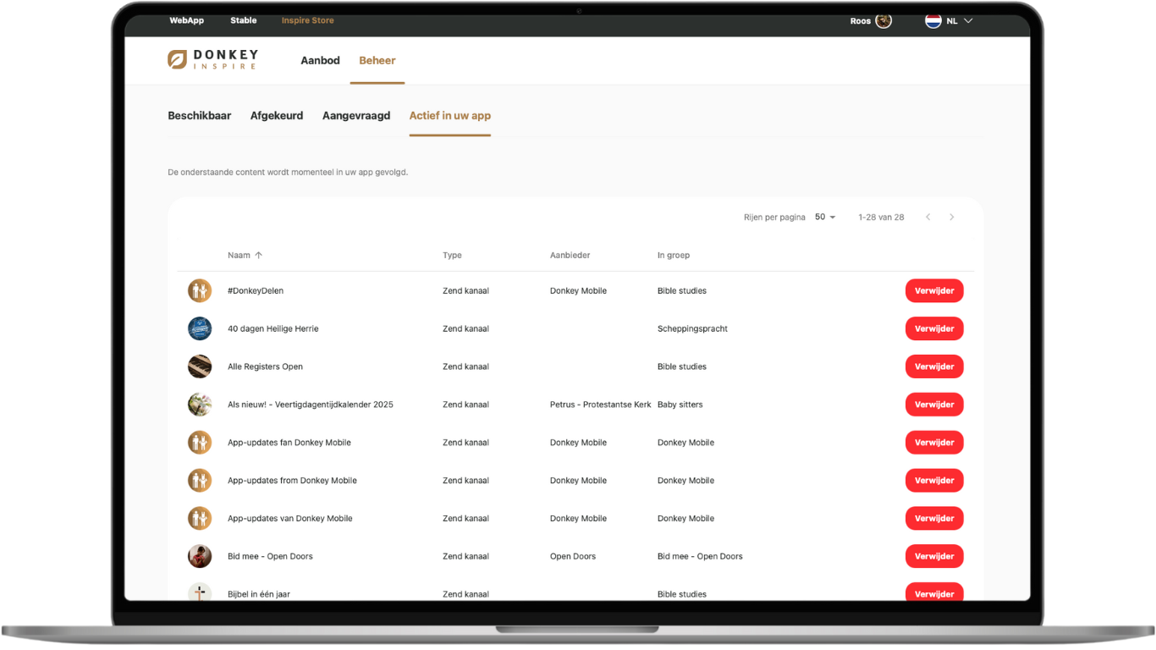Click the Dutch flag icon

point(933,21)
